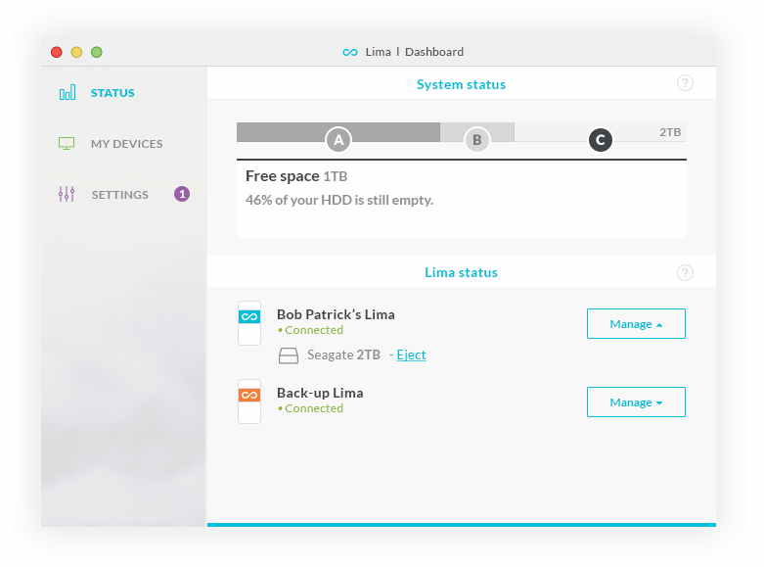
Task: Click the Lima status heading
Action: click(x=461, y=272)
